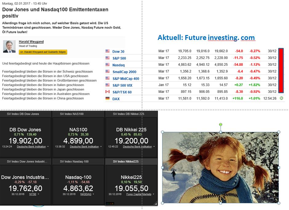Click Harald Weygand's profile photo
This screenshot has width=289, height=210.
pyautogui.click(x=9, y=46)
